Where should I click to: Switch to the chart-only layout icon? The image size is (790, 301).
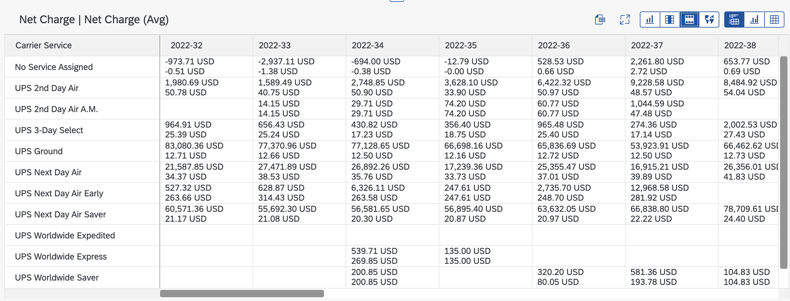click(754, 20)
